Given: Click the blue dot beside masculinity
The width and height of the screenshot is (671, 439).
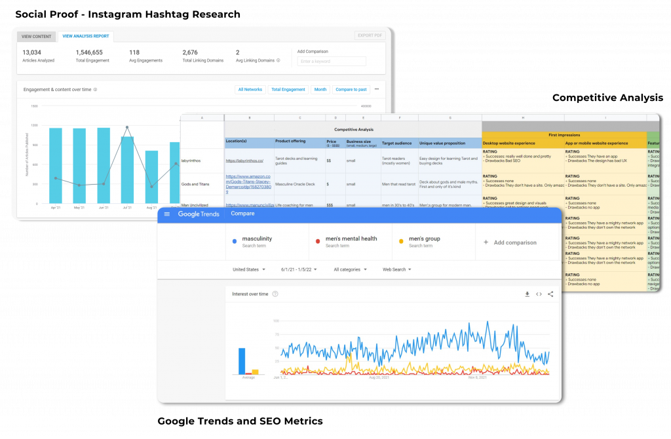Looking at the screenshot, I should [235, 241].
